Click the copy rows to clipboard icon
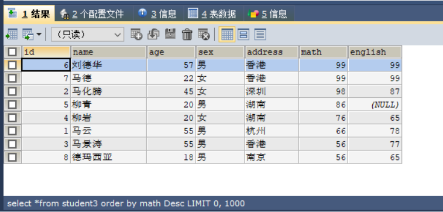Viewport: 443px width, 212px height. pyautogui.click(x=28, y=35)
